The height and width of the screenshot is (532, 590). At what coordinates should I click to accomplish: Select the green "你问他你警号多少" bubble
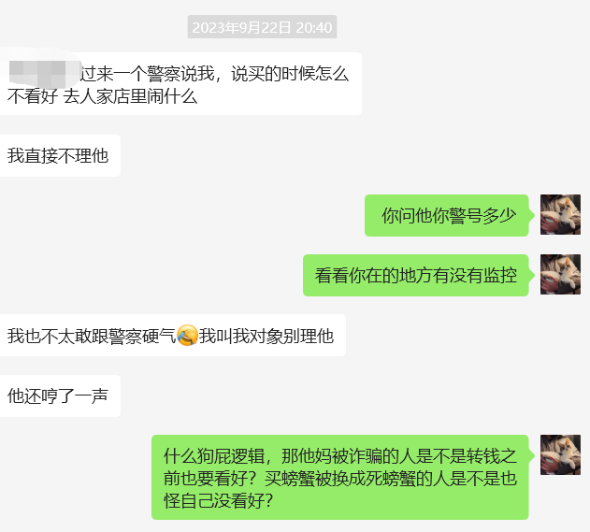click(x=447, y=216)
